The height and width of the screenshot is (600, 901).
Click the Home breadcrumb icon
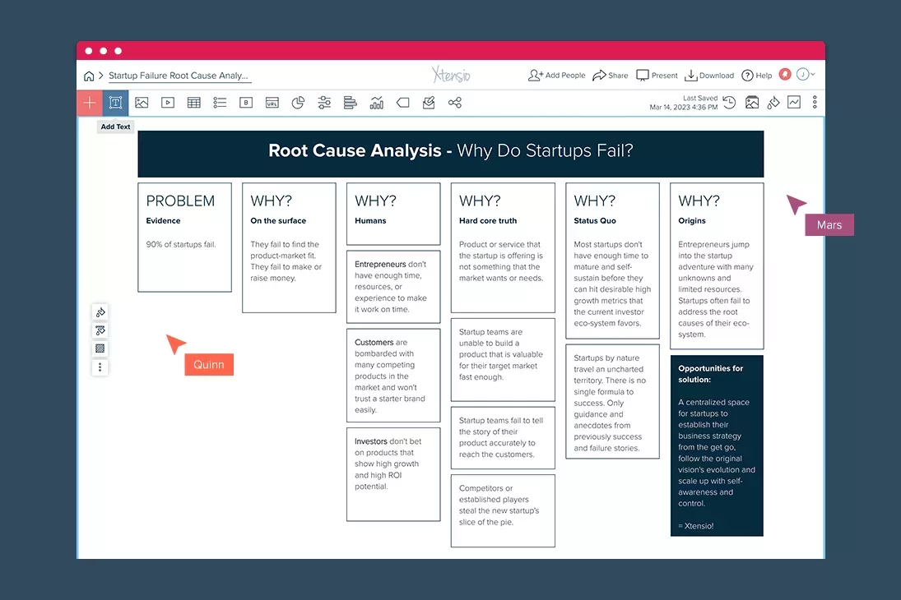[89, 75]
